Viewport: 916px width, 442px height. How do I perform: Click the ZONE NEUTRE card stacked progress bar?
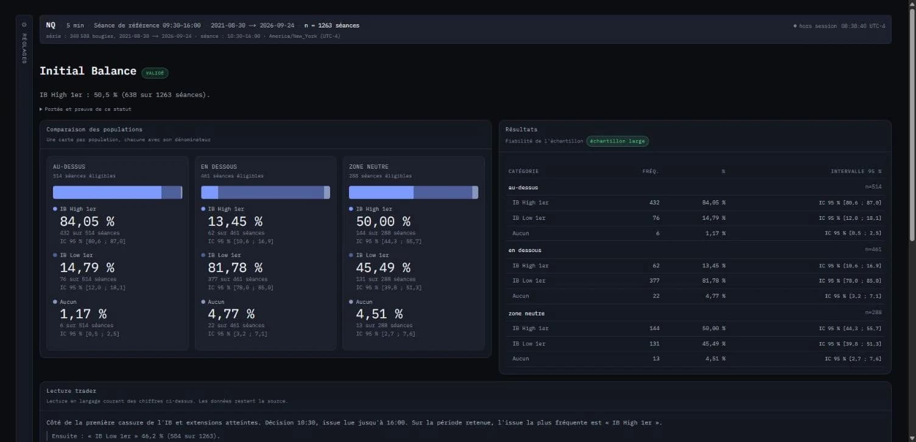pos(414,192)
